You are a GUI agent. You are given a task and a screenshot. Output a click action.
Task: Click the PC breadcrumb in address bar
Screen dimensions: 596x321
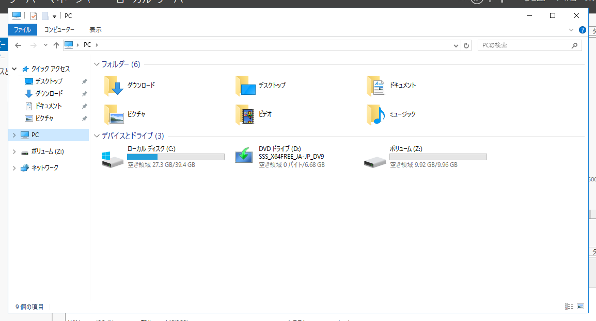[x=87, y=45]
